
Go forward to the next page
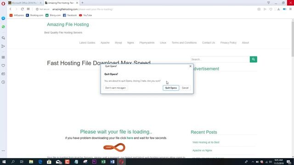(x=16, y=9)
